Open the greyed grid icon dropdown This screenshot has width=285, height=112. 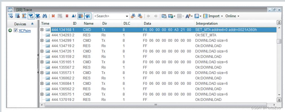pos(183,16)
